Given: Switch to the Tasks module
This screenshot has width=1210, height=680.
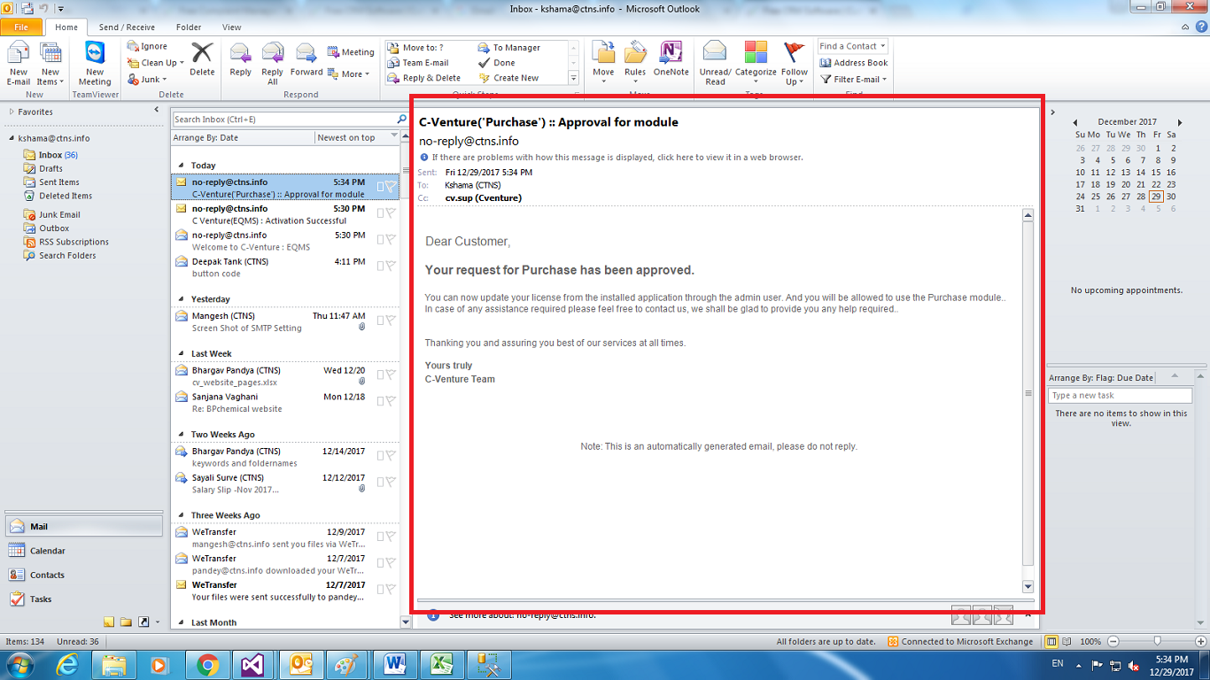Looking at the screenshot, I should 83,599.
